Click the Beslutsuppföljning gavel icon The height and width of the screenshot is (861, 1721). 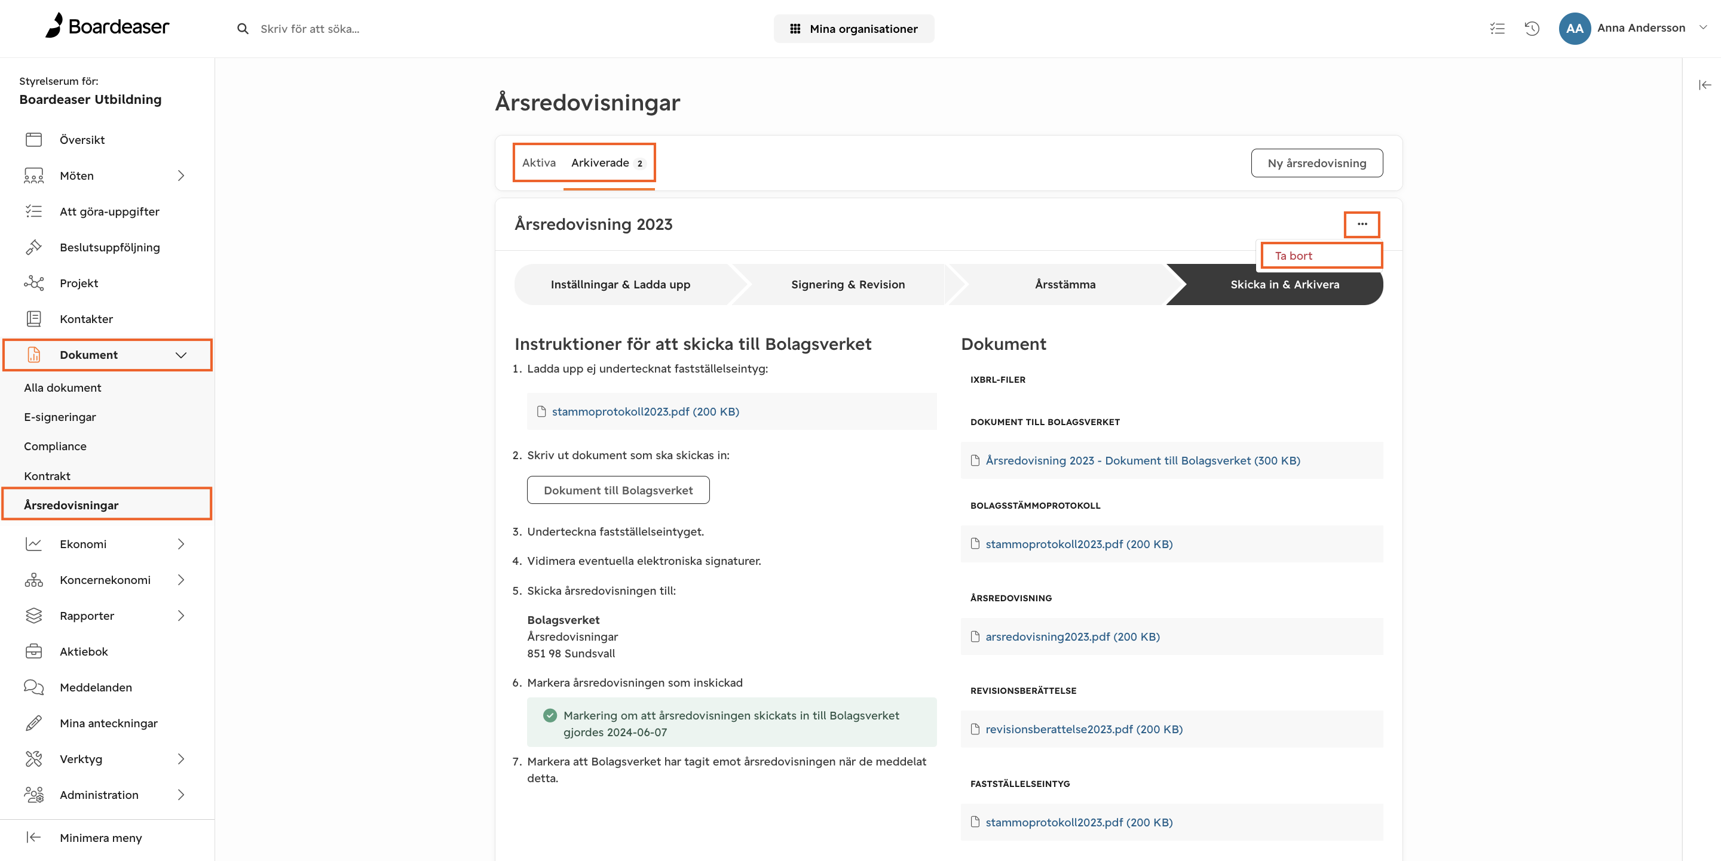coord(33,248)
